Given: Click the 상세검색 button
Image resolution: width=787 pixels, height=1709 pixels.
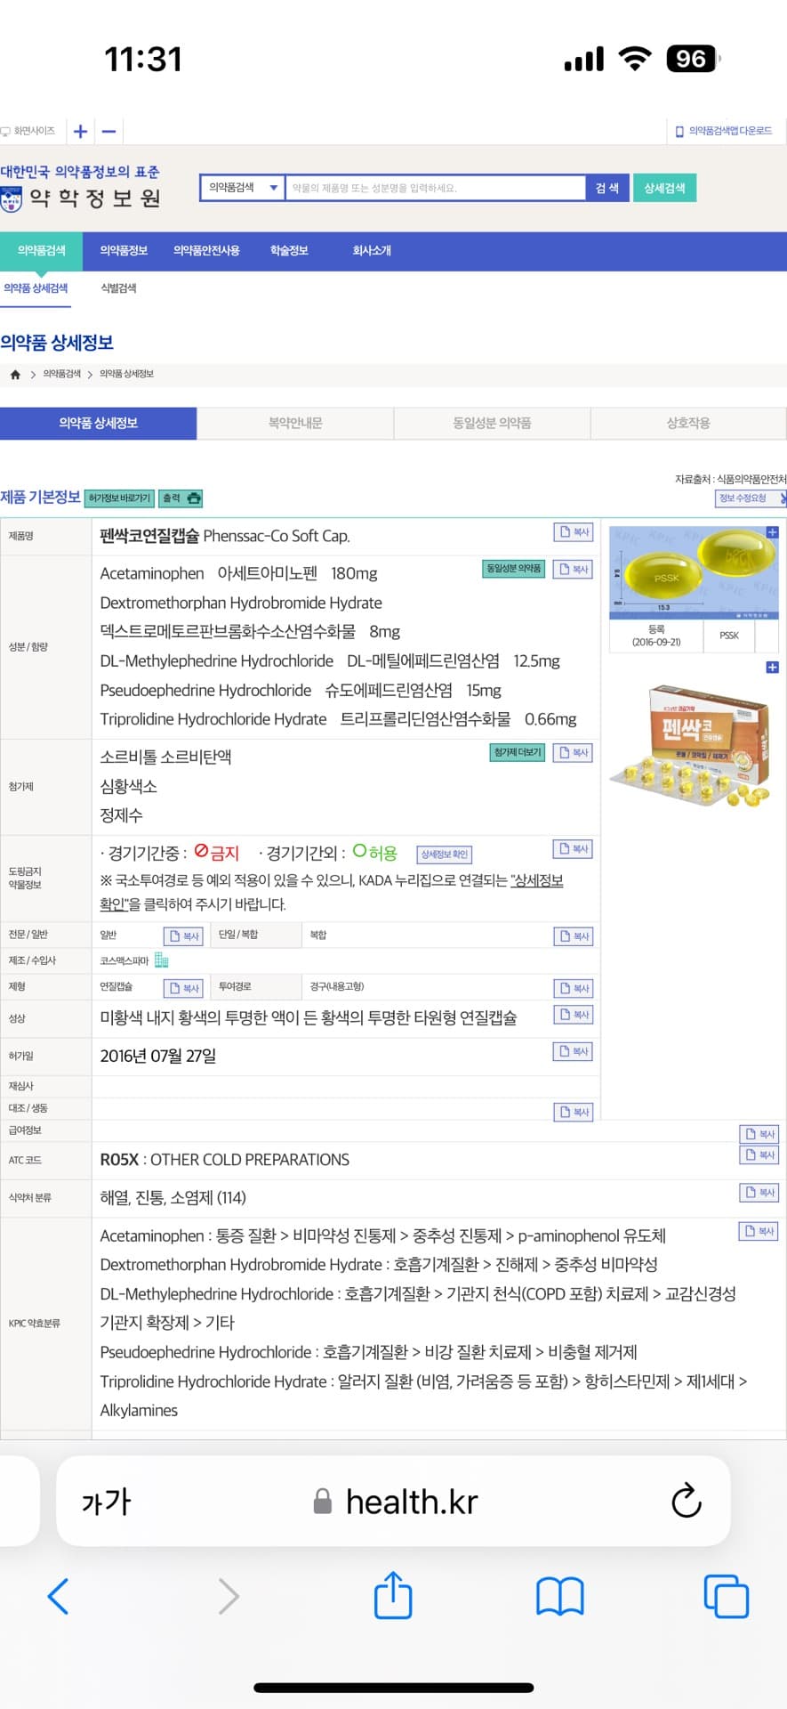Looking at the screenshot, I should (664, 188).
